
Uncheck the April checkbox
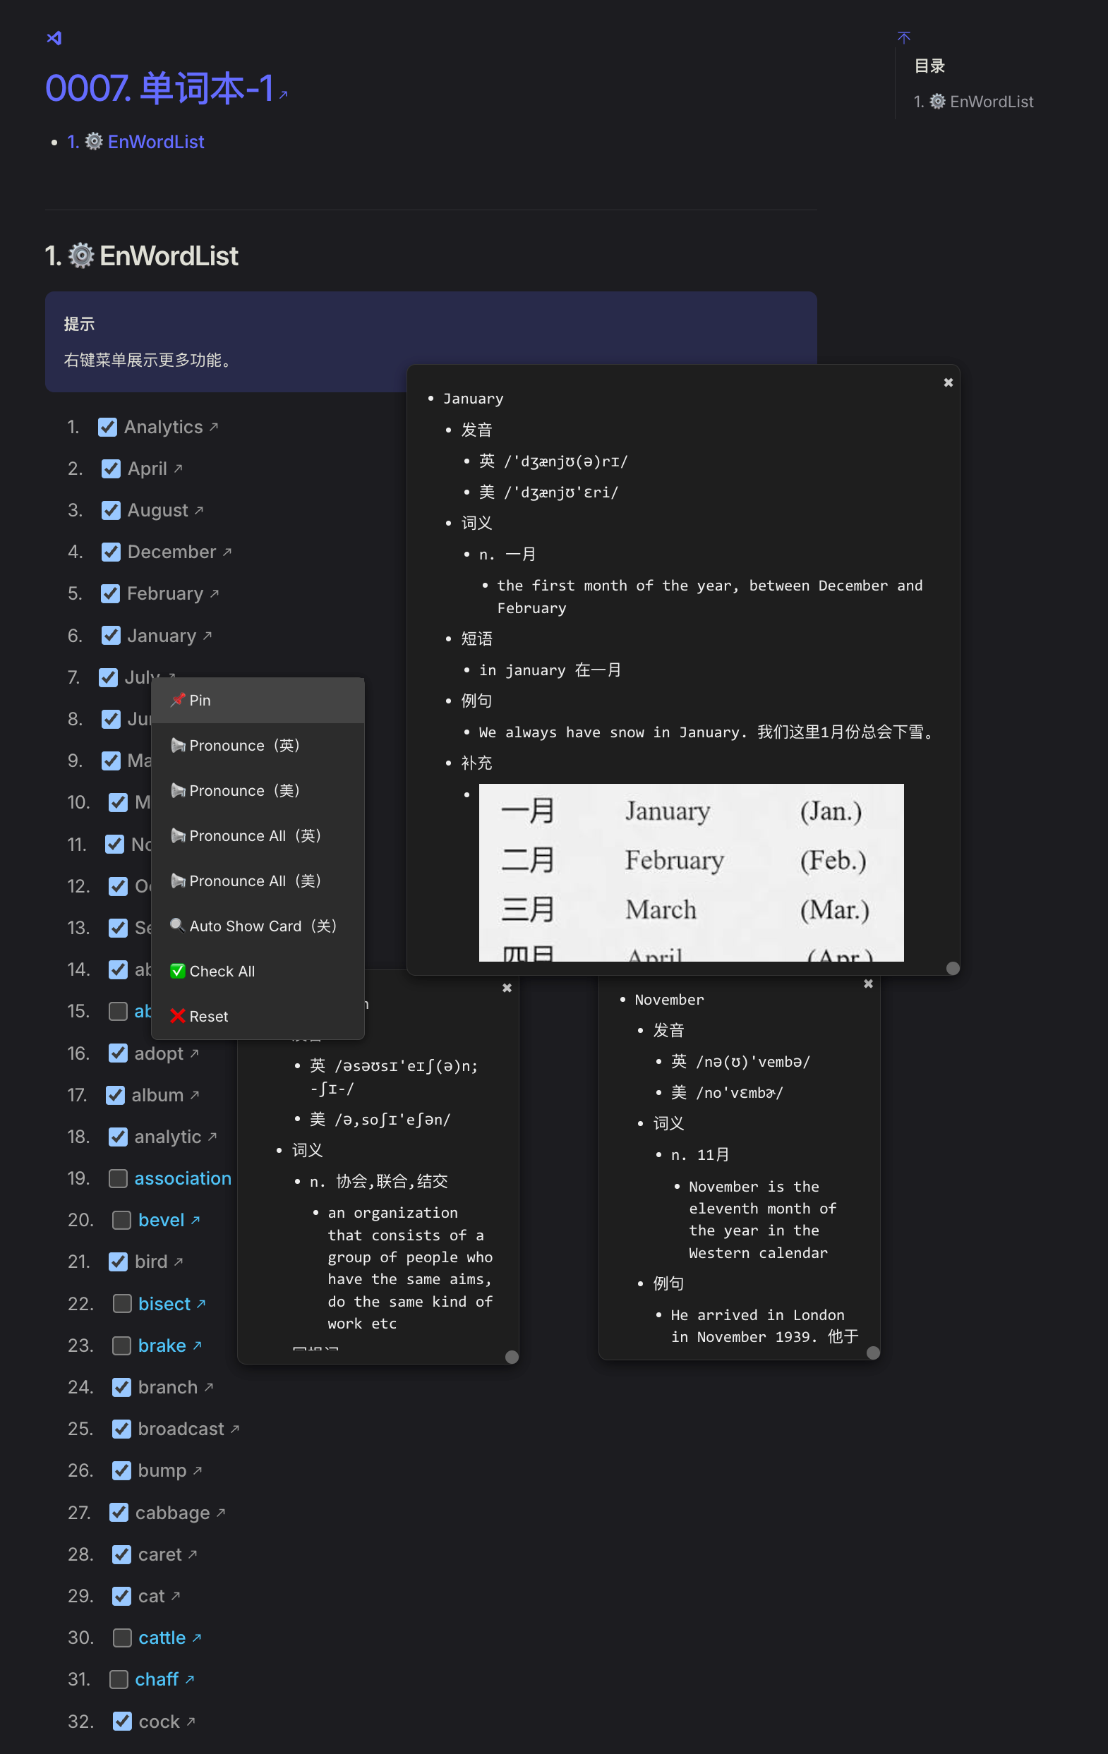point(111,468)
